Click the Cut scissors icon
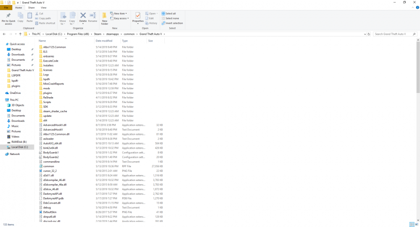420x227 pixels. [37, 14]
